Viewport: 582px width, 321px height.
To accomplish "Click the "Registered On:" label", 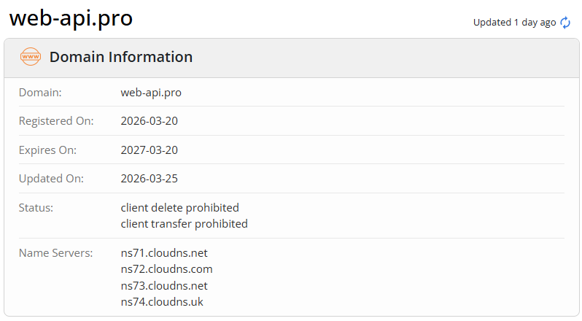I will (56, 121).
